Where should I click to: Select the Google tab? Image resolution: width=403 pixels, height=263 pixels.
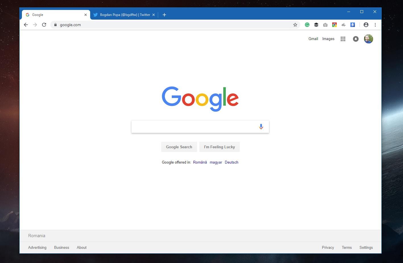click(51, 14)
